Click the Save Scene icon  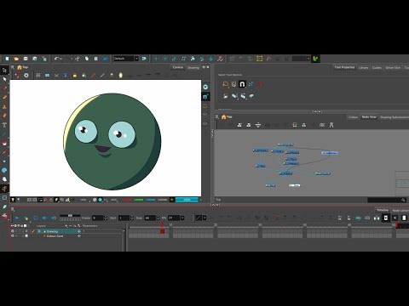click(26, 59)
